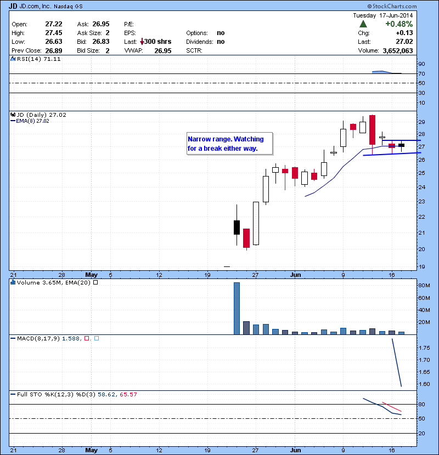
Task: Click the blue dash before EMA(8) legend
Action: point(13,121)
